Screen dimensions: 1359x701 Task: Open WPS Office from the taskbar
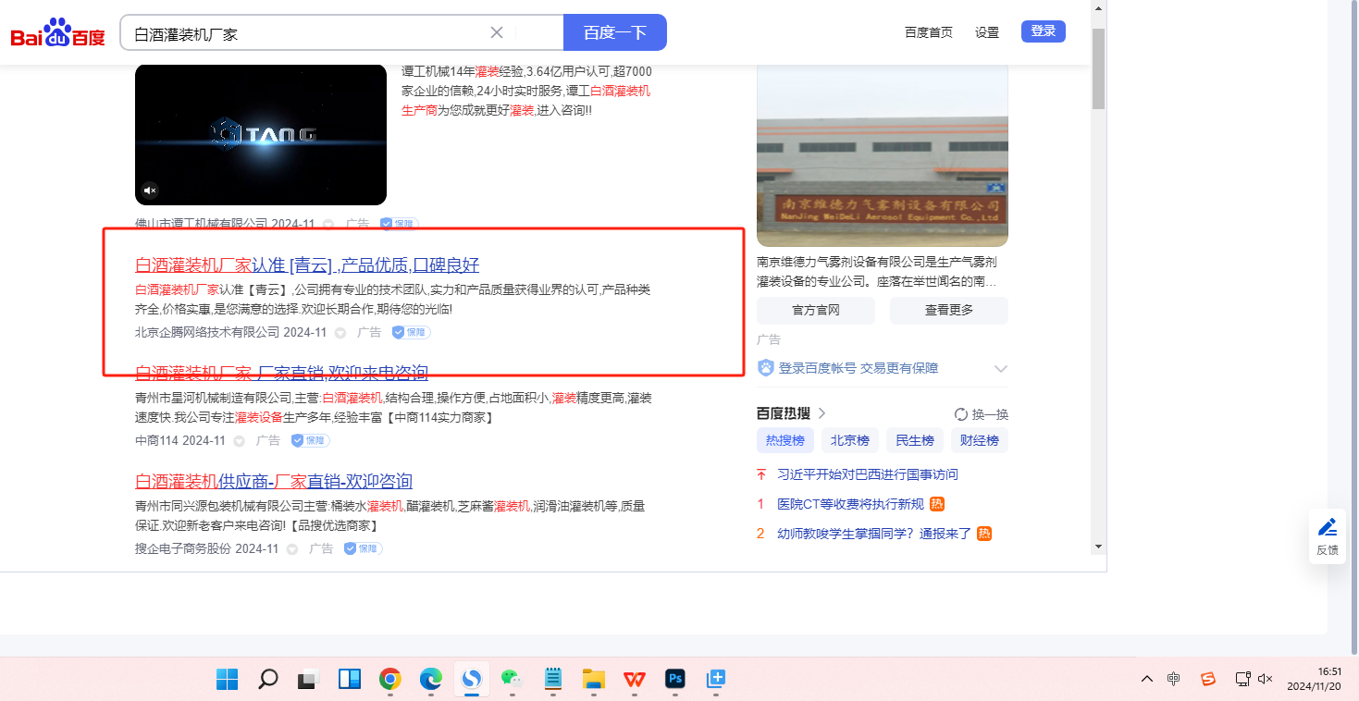click(634, 680)
